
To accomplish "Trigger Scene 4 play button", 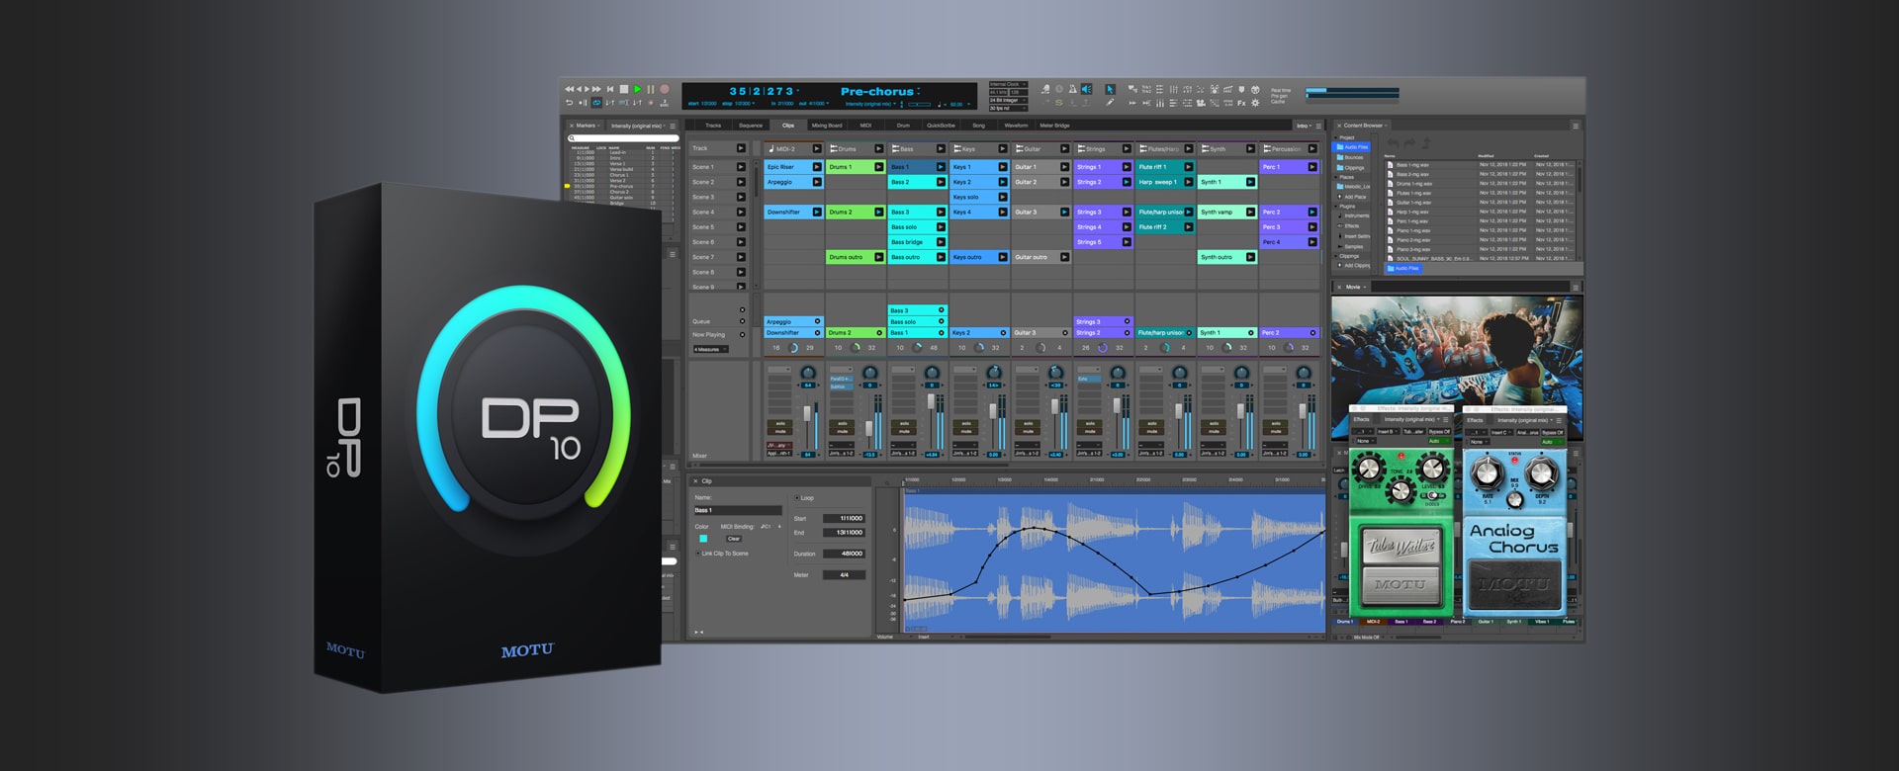I will click(741, 213).
